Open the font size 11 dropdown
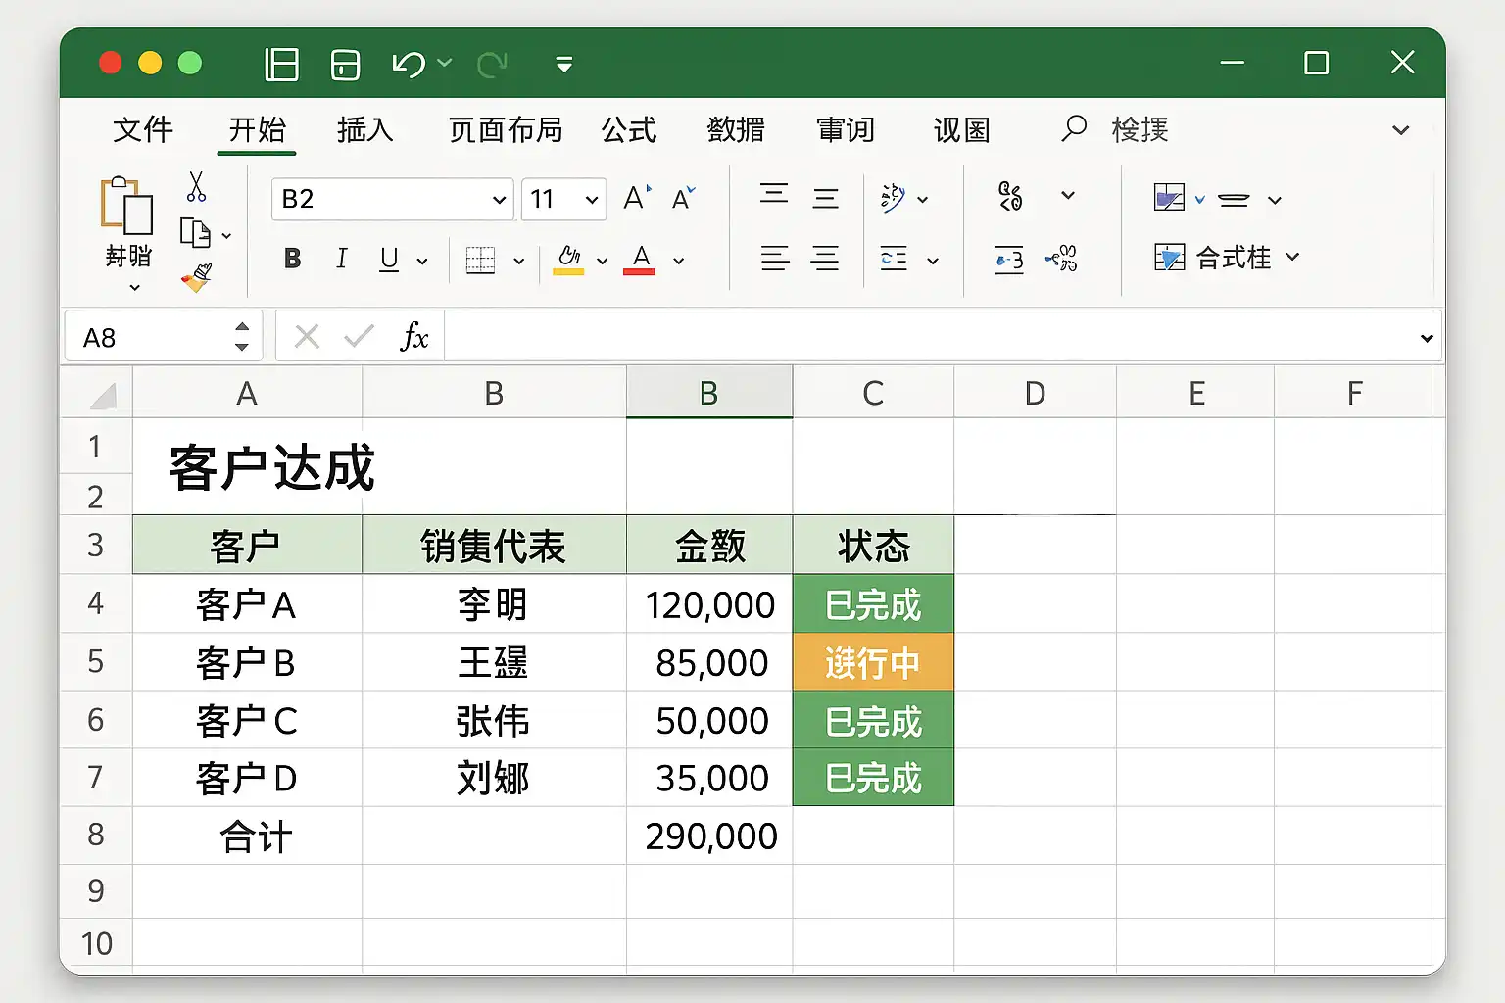This screenshot has width=1505, height=1003. 592,200
